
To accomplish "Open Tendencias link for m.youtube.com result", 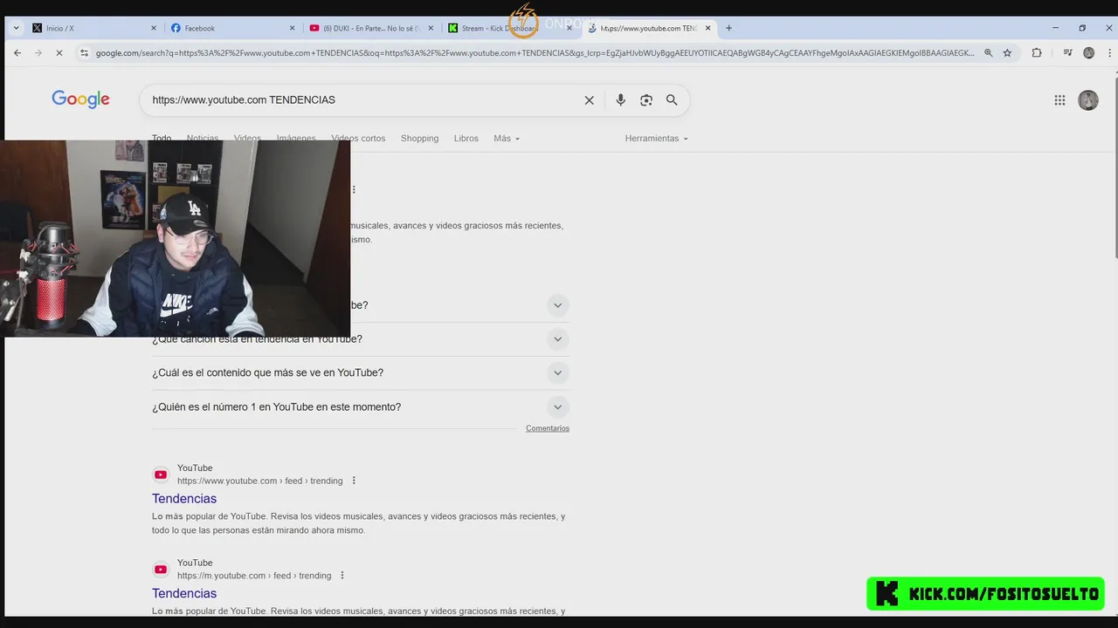I will pos(184,594).
